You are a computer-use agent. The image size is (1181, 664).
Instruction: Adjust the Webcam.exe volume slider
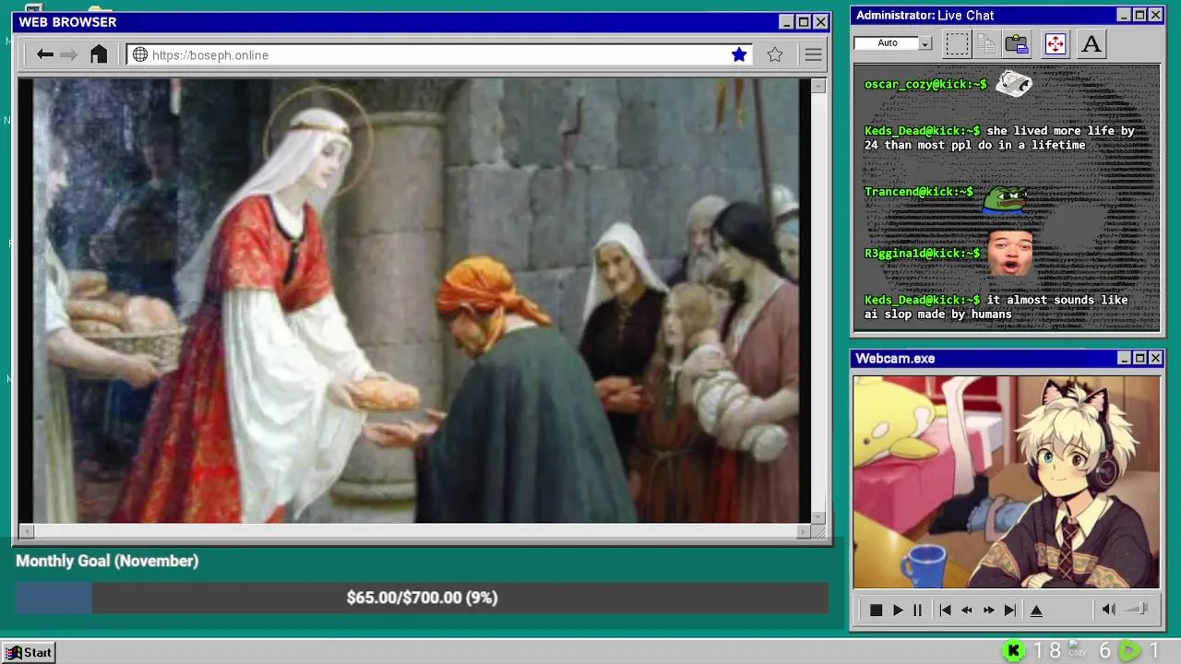(x=1138, y=609)
